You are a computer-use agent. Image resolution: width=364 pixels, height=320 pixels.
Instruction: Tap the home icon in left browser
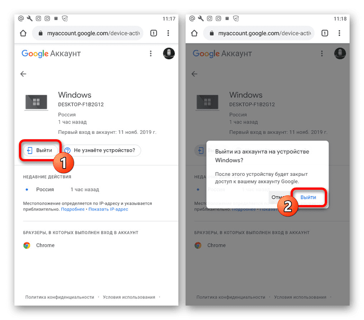[x=23, y=33]
